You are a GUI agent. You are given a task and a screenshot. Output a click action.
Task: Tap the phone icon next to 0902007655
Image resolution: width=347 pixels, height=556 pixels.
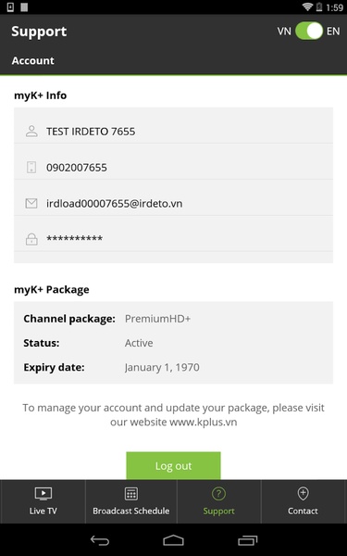pyautogui.click(x=31, y=167)
